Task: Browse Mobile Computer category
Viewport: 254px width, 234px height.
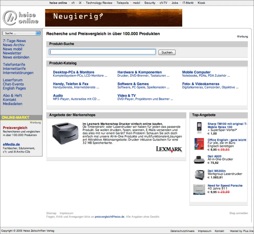Action: [x=196, y=72]
